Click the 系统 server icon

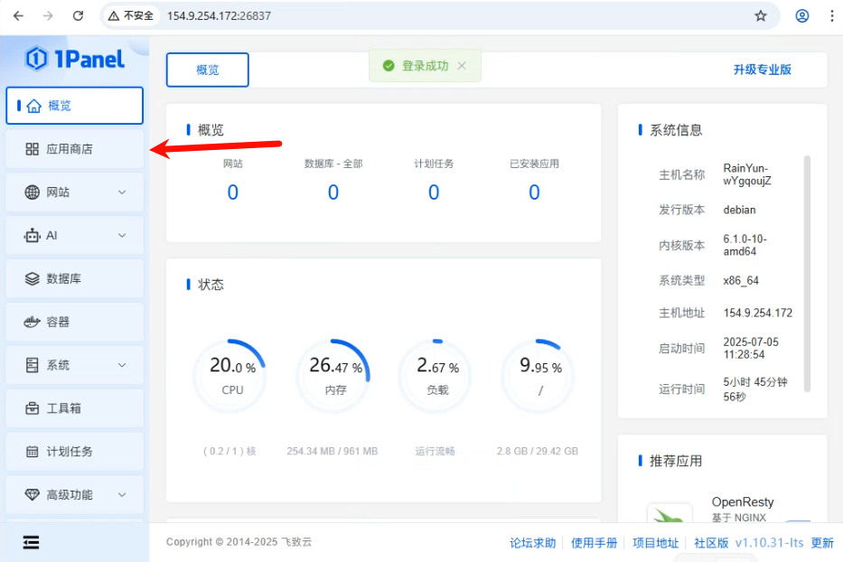click(x=33, y=365)
